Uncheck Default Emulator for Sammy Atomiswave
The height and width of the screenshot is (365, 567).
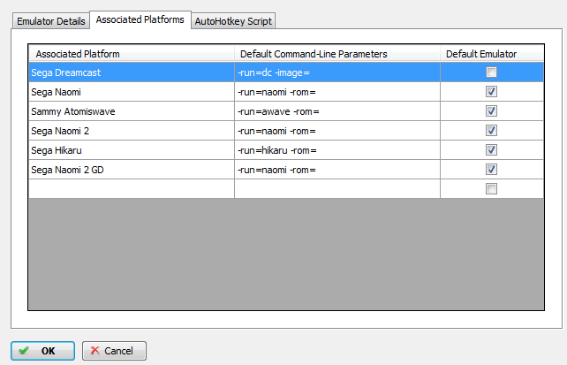coord(491,111)
